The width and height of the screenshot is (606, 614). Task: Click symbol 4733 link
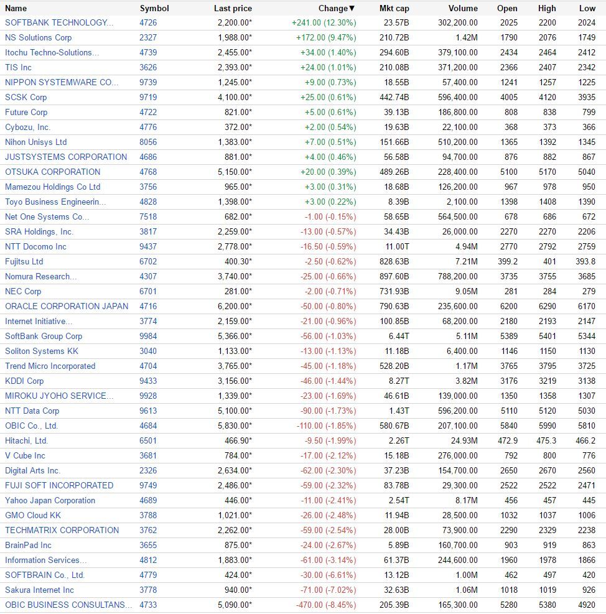(148, 605)
